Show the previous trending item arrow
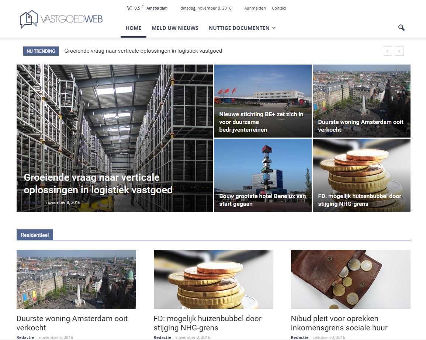The image size is (426, 340). tap(387, 51)
